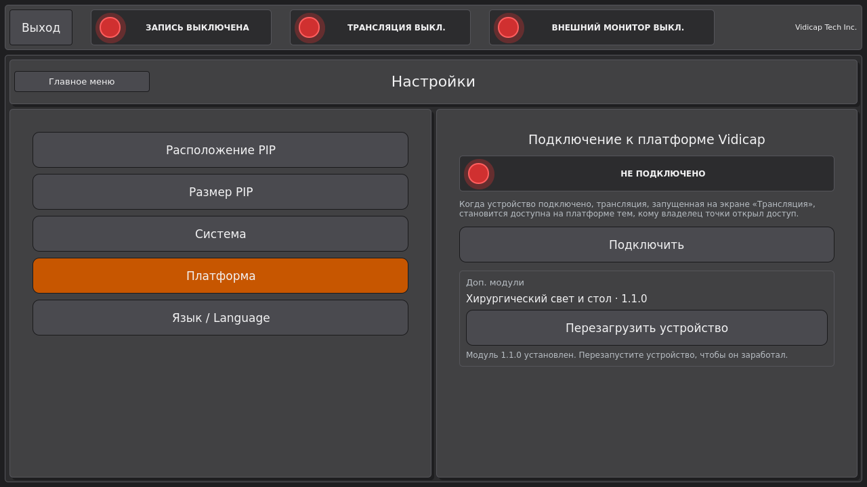Select the Система settings section
Screen dimensions: 867x487
coord(221,234)
